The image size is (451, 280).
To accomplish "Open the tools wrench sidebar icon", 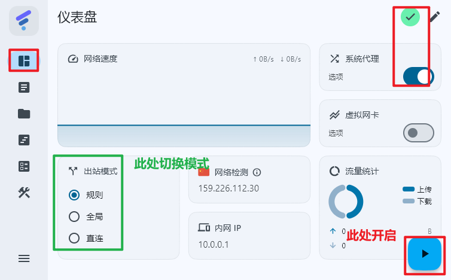I will point(24,193).
